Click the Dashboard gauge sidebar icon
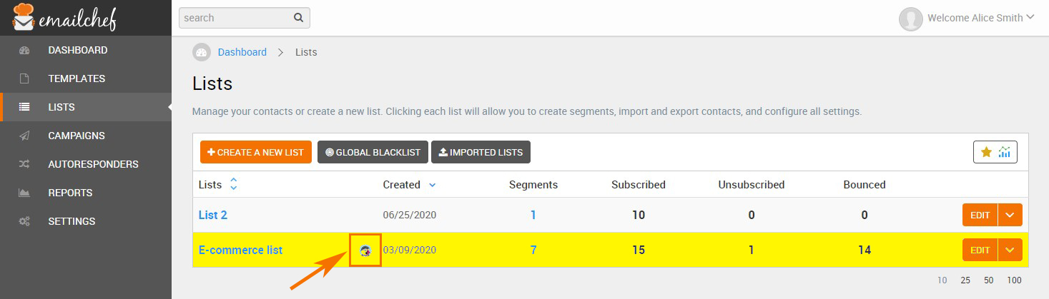1049x299 pixels. click(24, 50)
